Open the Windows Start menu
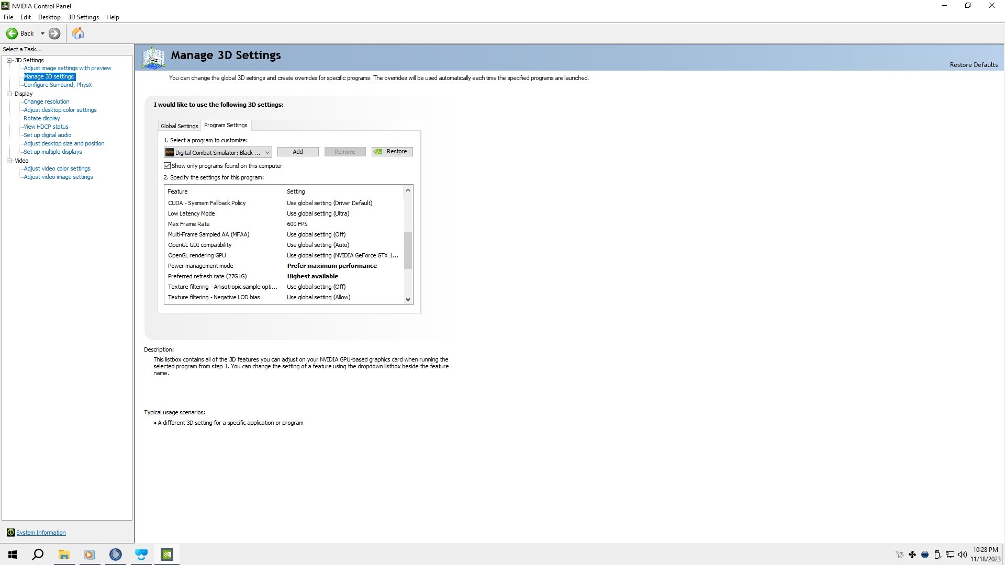 13,555
